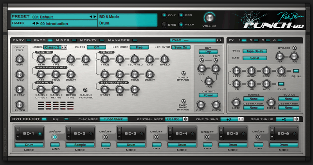Viewport: 313px width, 165px height.
Task: Turn on the FX Bypass switch
Action: [294, 48]
